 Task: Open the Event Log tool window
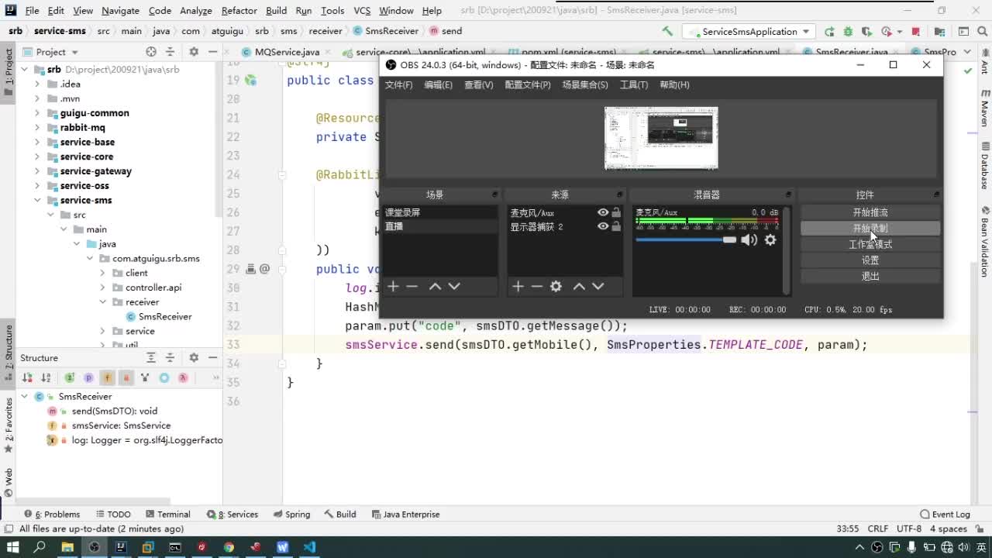click(945, 514)
